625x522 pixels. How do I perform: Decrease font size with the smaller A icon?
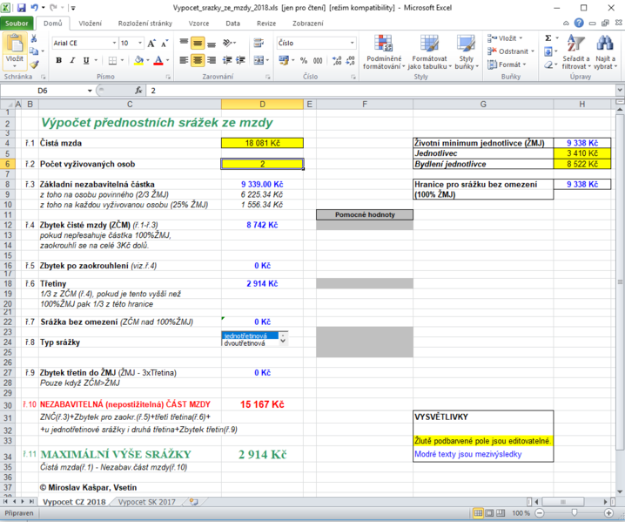coord(165,43)
